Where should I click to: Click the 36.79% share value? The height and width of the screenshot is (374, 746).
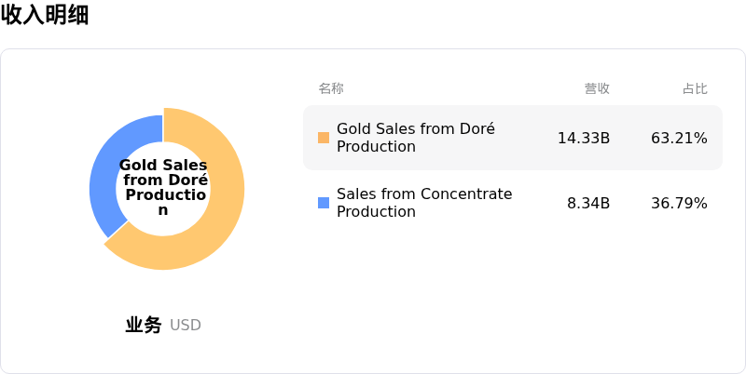pyautogui.click(x=679, y=203)
